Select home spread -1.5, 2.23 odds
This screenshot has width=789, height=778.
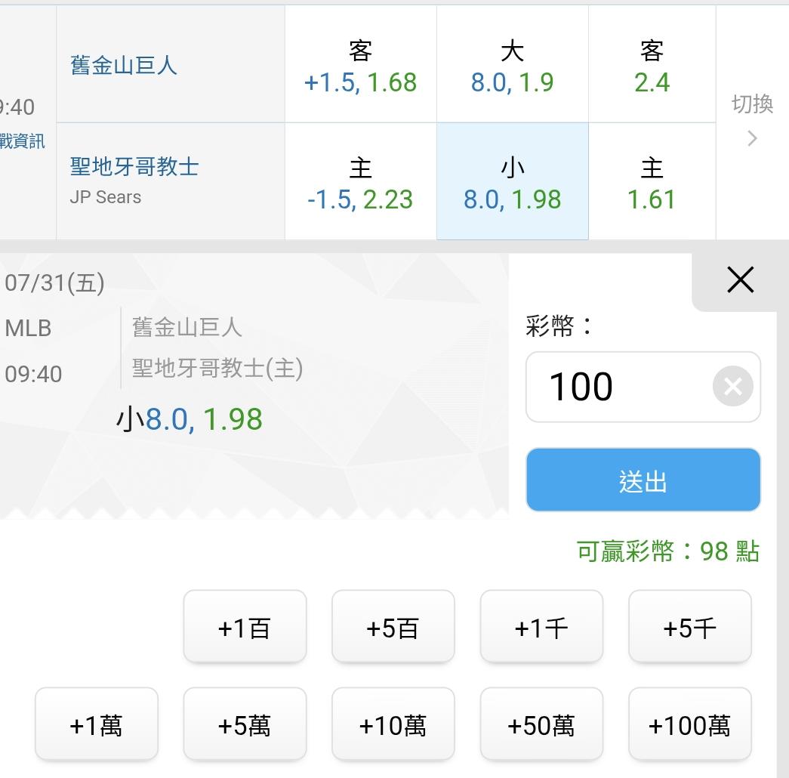[x=361, y=181]
